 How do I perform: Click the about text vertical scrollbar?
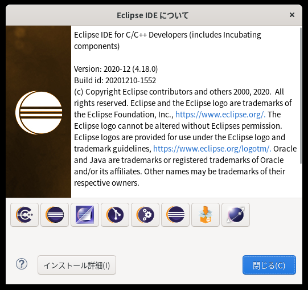(x=301, y=96)
